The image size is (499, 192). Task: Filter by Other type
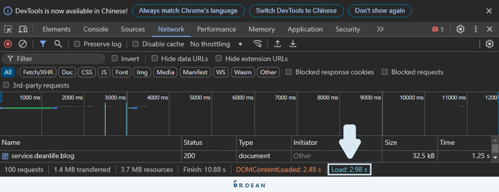268,72
